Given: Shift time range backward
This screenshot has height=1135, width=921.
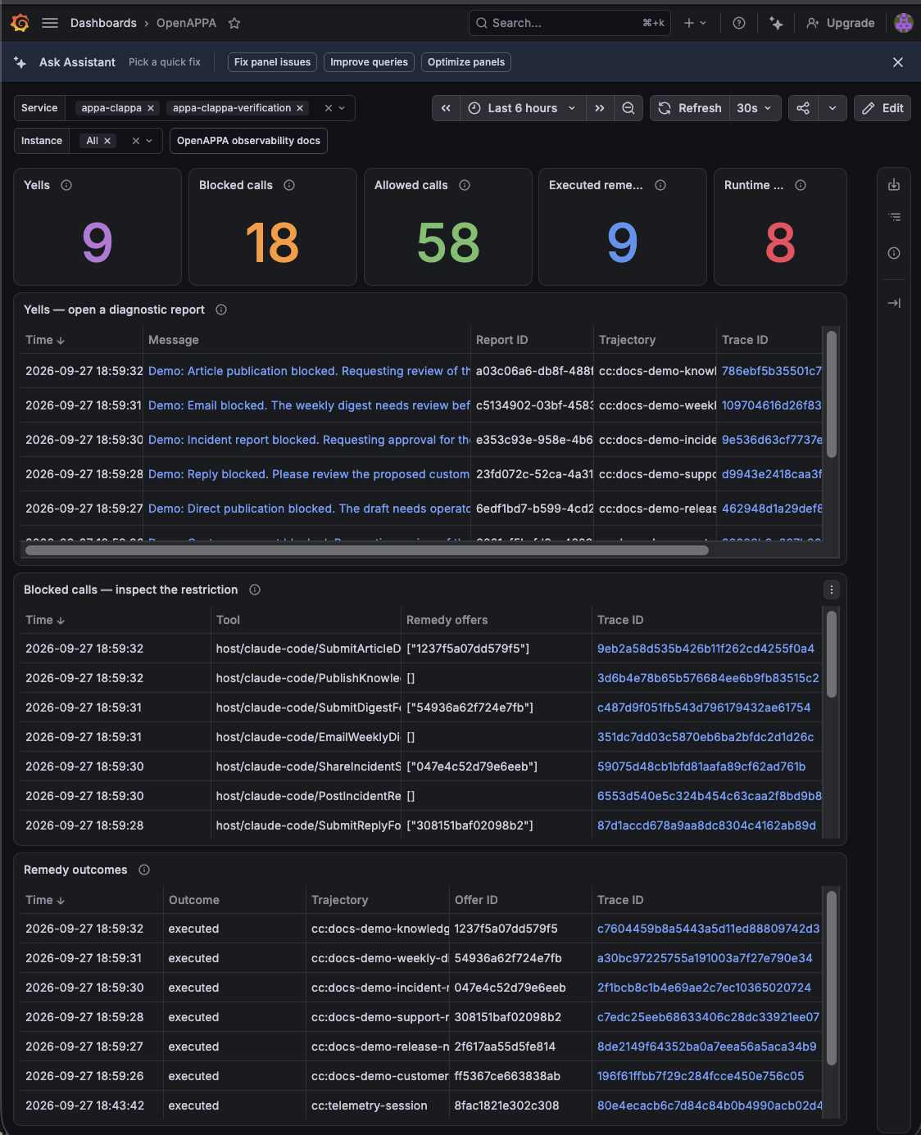Looking at the screenshot, I should [x=446, y=108].
